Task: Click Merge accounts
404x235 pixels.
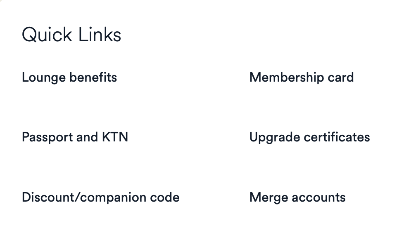Action: click(x=297, y=197)
